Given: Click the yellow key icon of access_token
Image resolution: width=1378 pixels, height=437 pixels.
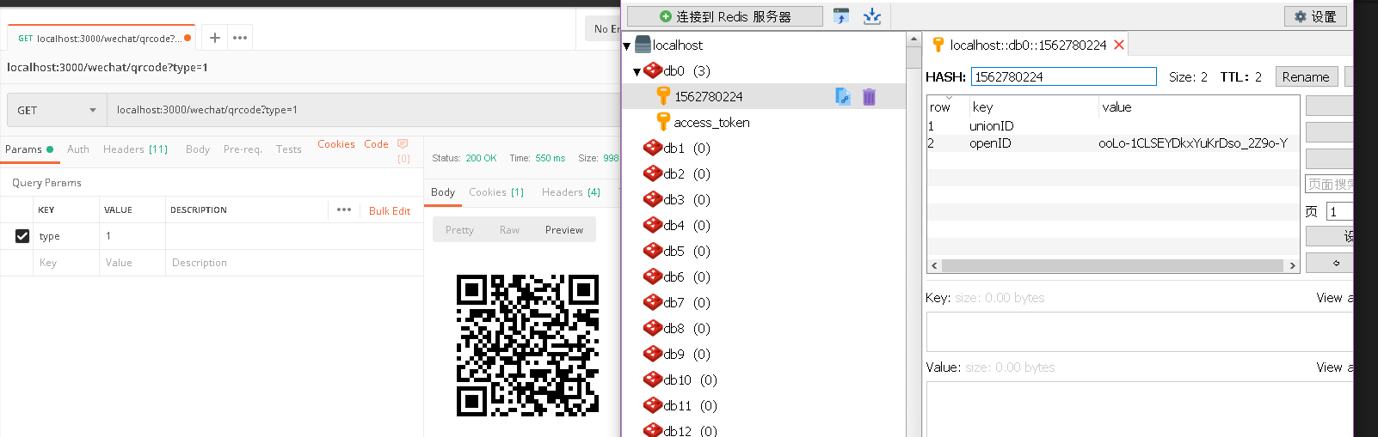Looking at the screenshot, I should pos(662,122).
